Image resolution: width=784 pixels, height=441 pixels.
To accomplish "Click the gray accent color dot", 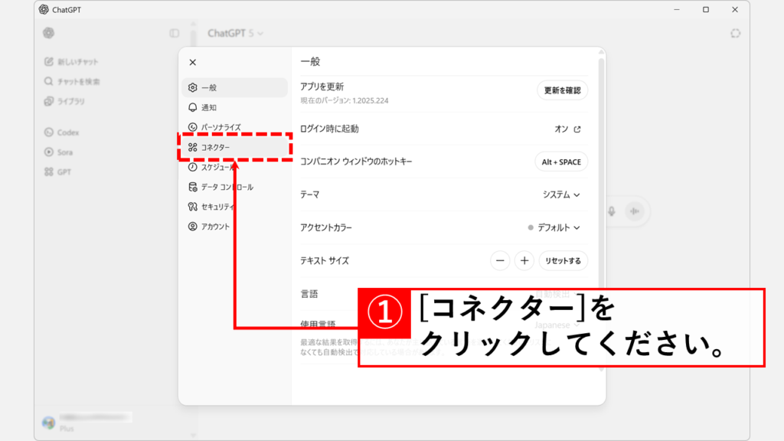I will (x=531, y=227).
